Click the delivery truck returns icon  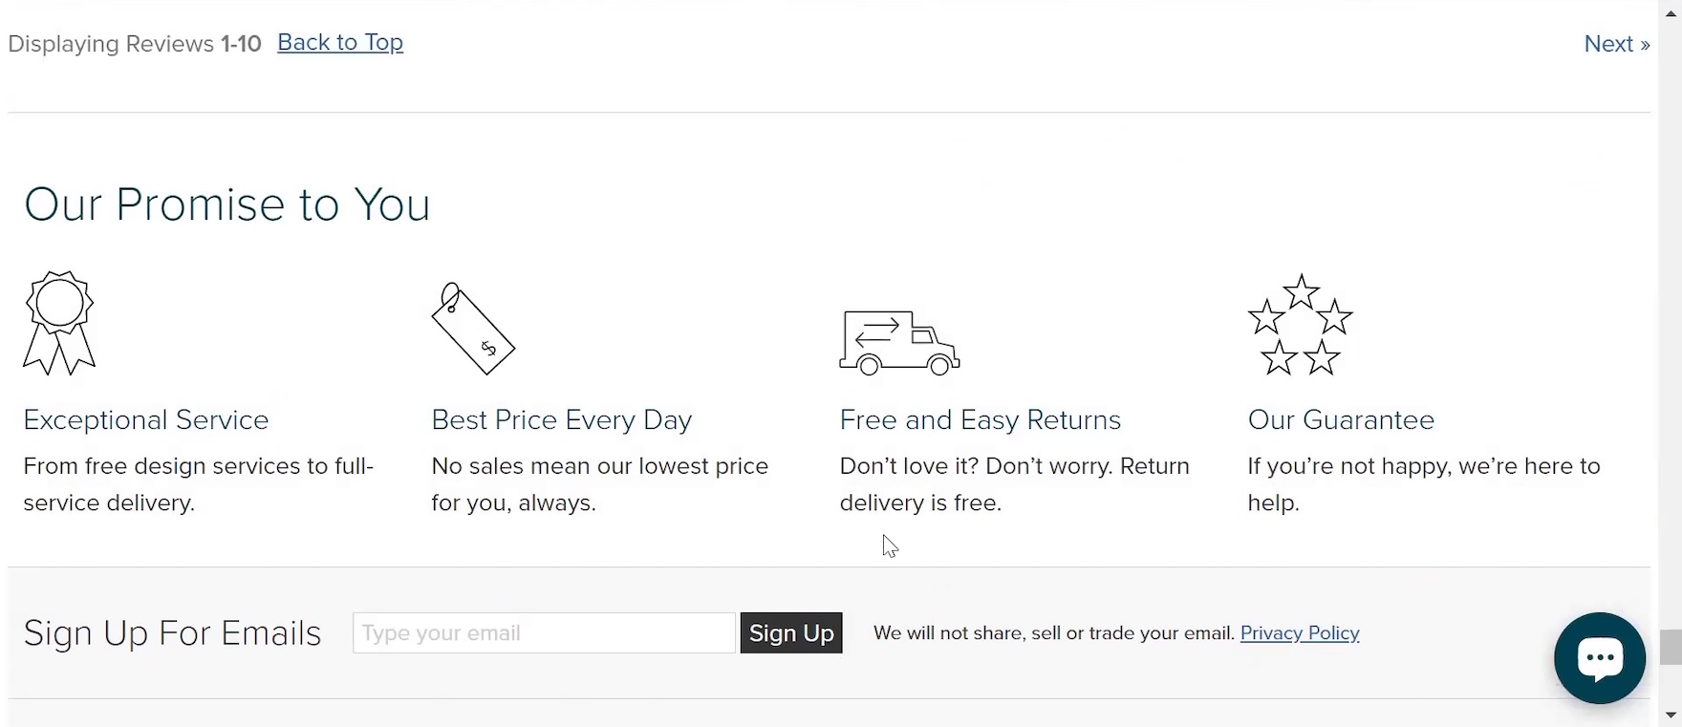(899, 342)
